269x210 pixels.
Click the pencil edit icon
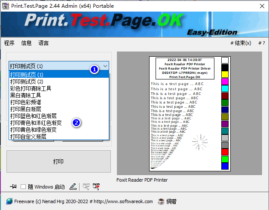click(x=73, y=186)
